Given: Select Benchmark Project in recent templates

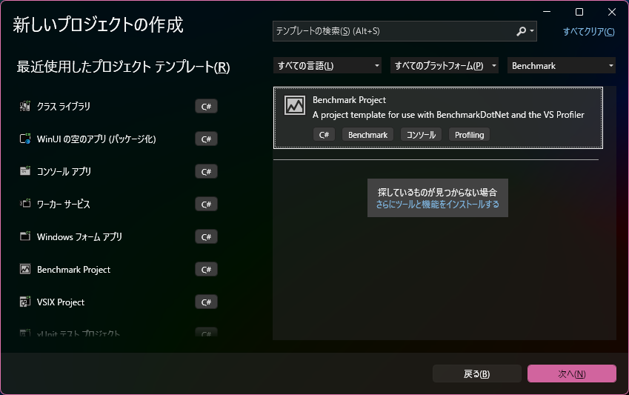Looking at the screenshot, I should (119, 269).
